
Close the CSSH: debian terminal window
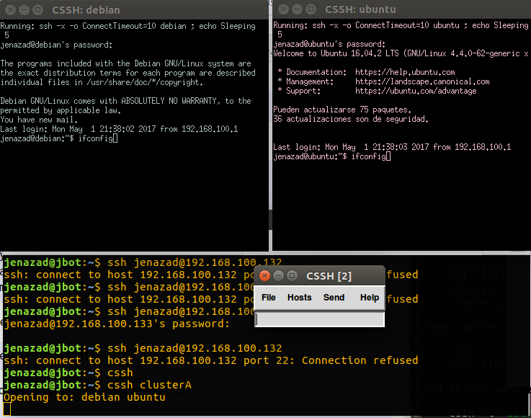pos(11,10)
